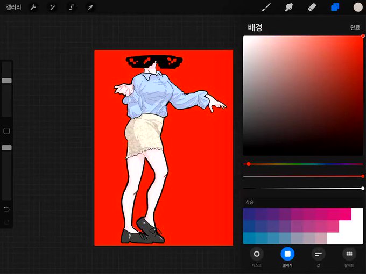Pick the light pink bottom-row swatch
The width and height of the screenshot is (366, 274).
pos(321,239)
